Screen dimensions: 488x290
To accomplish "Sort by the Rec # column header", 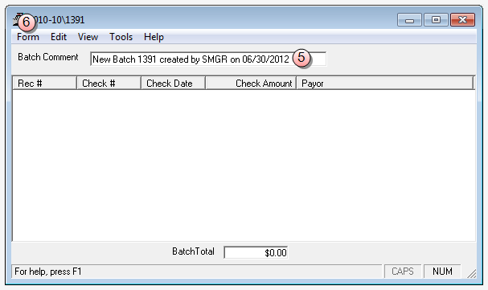I will tap(44, 83).
